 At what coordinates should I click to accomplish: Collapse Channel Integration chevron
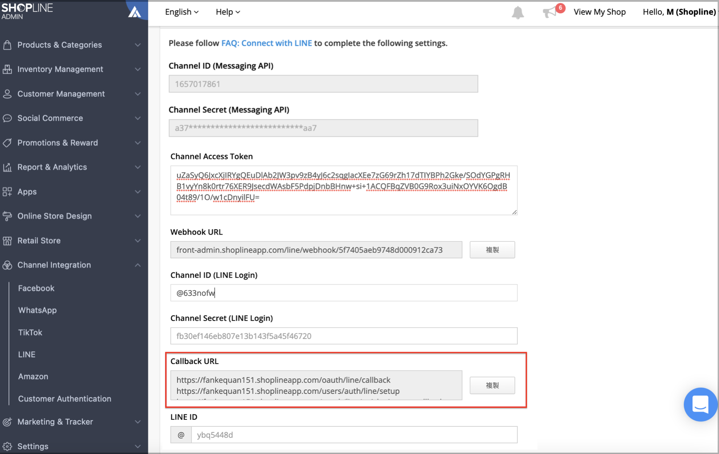(138, 265)
